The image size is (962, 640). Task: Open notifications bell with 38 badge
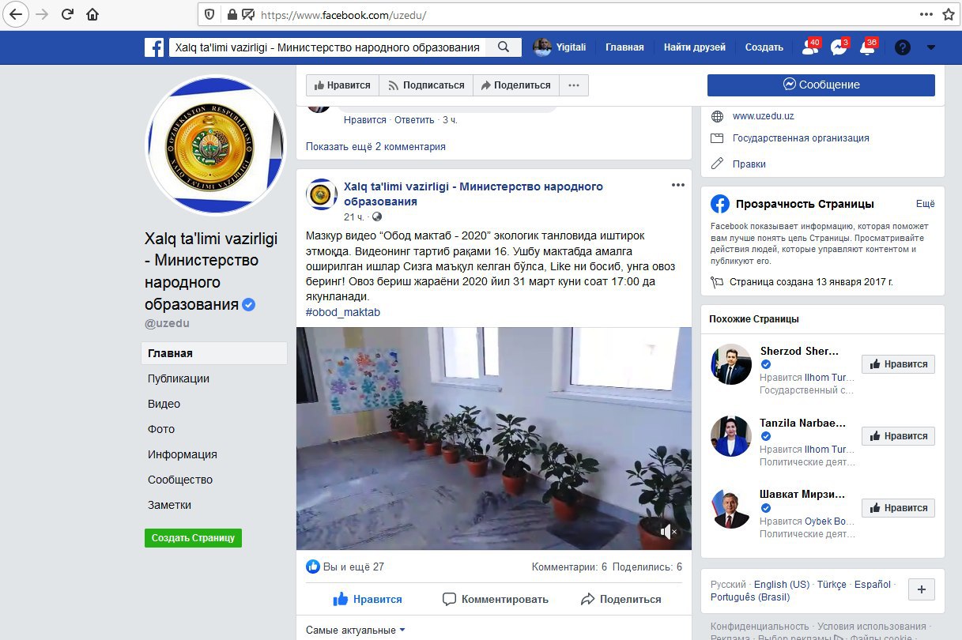(x=868, y=47)
